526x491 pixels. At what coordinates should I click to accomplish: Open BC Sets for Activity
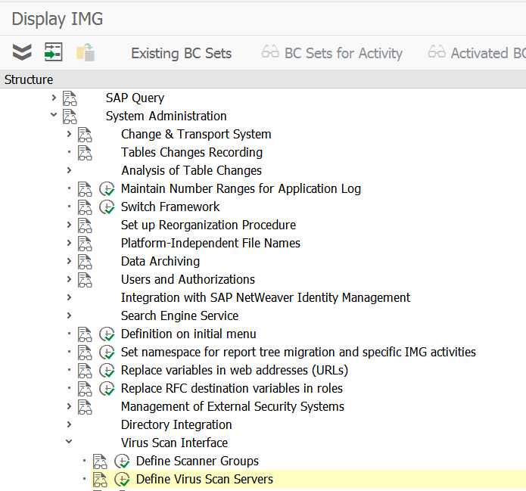pyautogui.click(x=331, y=53)
